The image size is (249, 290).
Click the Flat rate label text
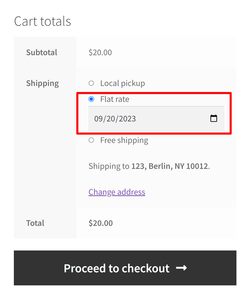pos(115,99)
